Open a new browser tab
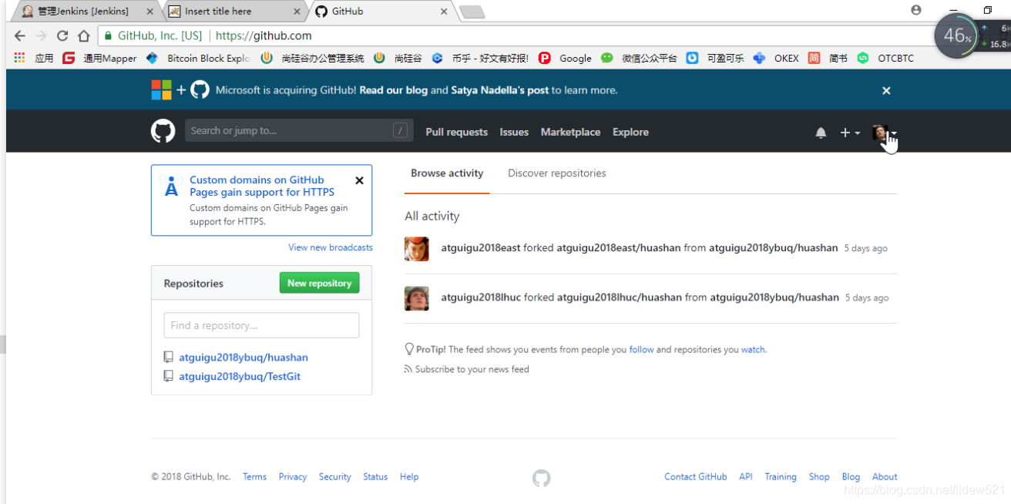1011x504 pixels. 472,12
